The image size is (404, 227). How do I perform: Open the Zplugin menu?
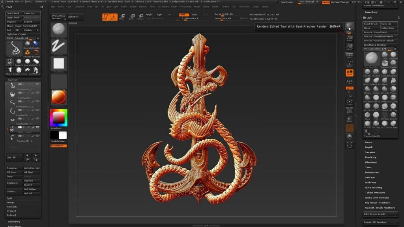click(256, 7)
